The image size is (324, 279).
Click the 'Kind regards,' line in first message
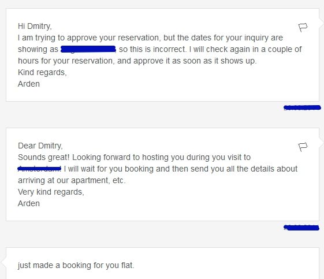[x=42, y=73]
